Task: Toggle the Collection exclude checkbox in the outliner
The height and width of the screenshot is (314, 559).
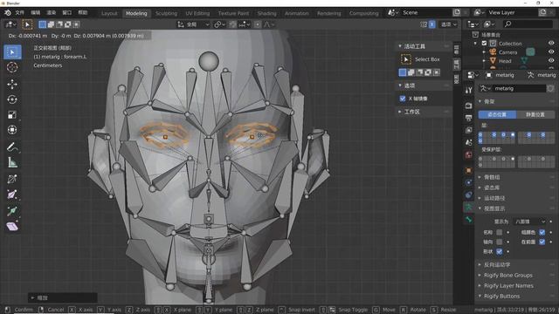Action: (x=484, y=44)
